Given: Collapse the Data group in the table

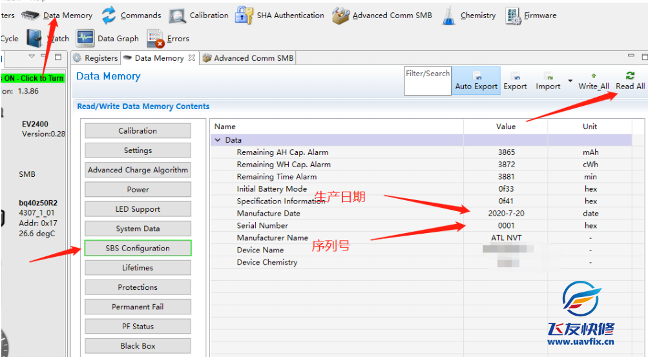Looking at the screenshot, I should click(x=218, y=140).
